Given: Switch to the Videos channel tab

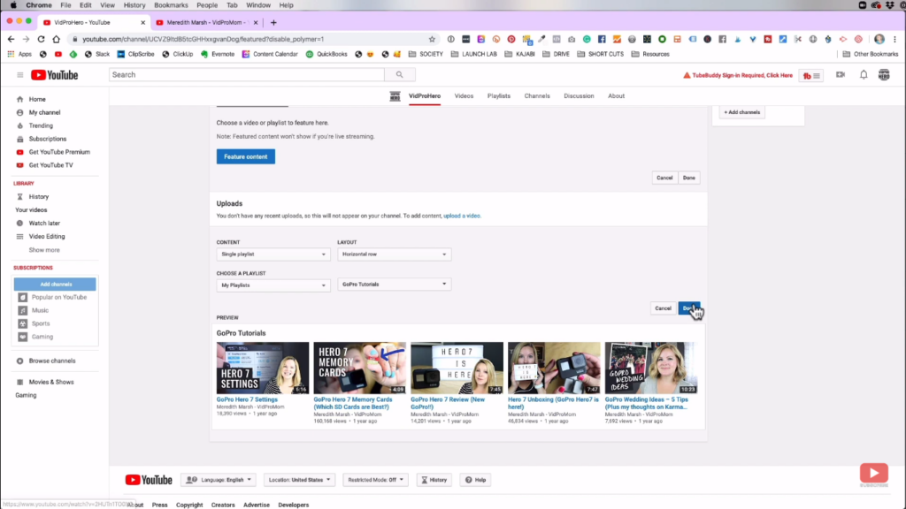Looking at the screenshot, I should (464, 96).
